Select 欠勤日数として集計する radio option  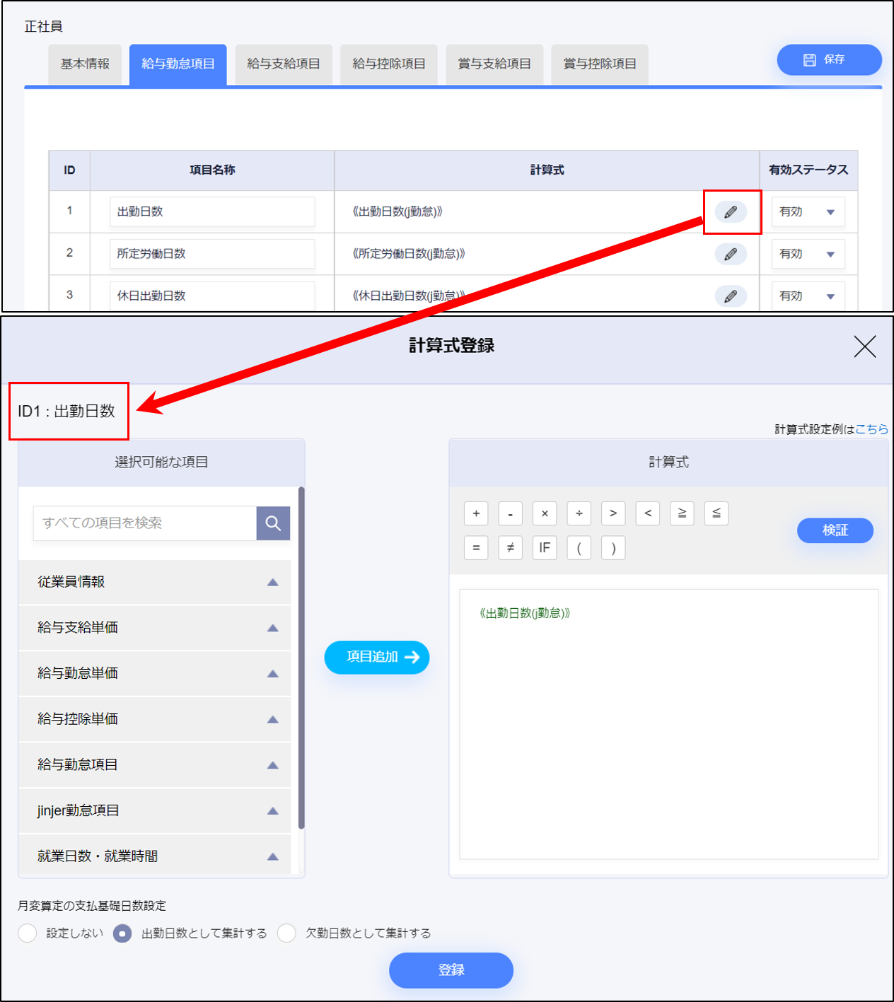point(286,933)
